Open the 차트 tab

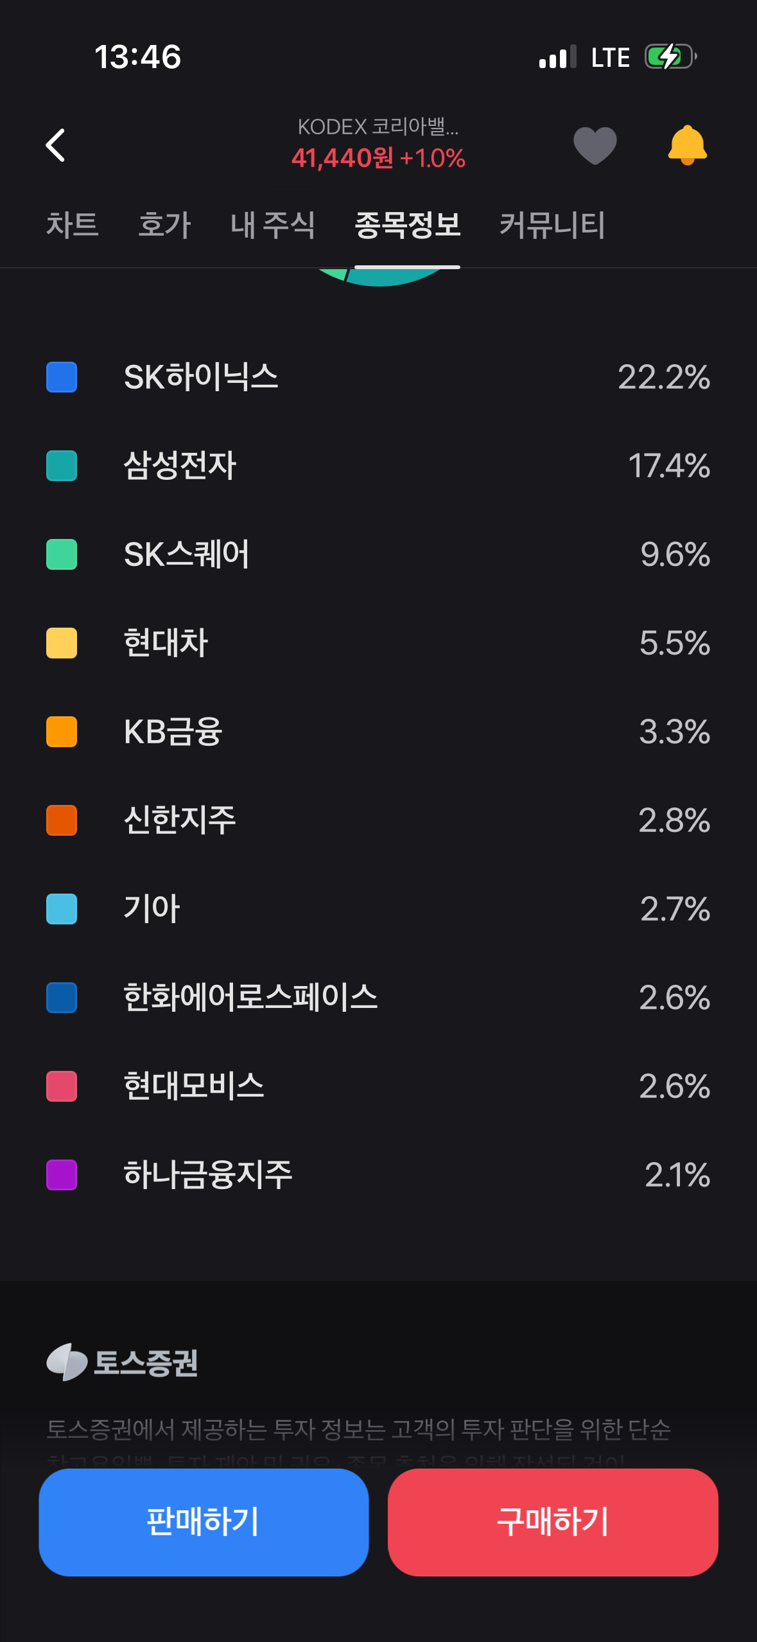click(73, 225)
